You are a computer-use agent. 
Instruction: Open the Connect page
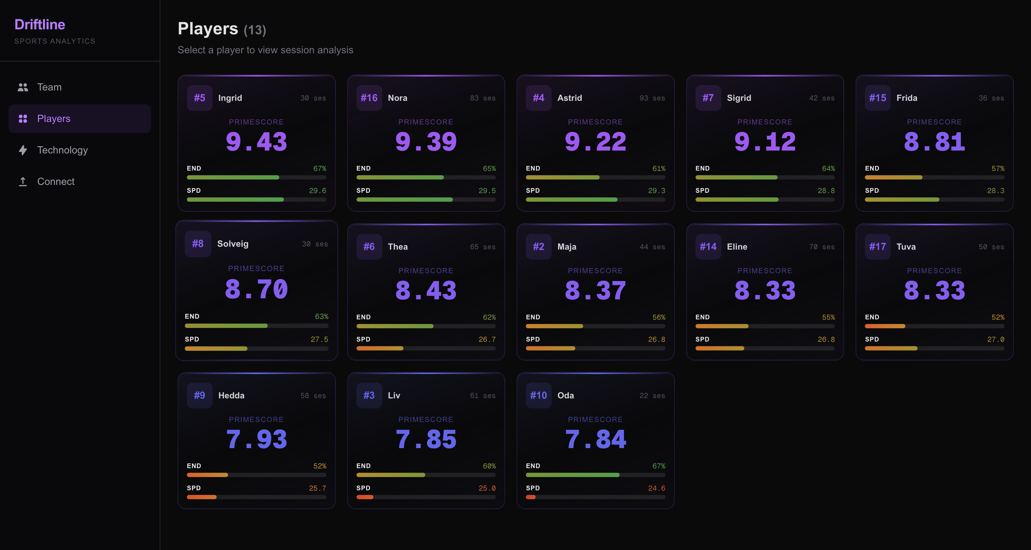pyautogui.click(x=55, y=181)
